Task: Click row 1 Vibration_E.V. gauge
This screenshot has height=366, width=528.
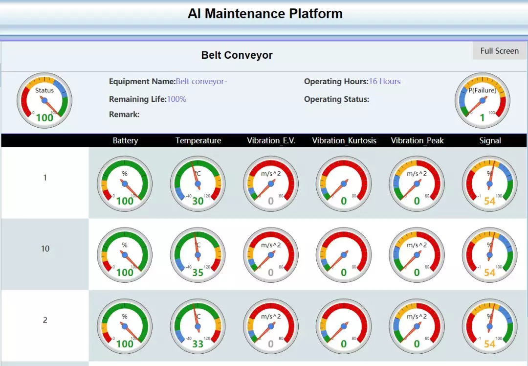Action: point(270,183)
